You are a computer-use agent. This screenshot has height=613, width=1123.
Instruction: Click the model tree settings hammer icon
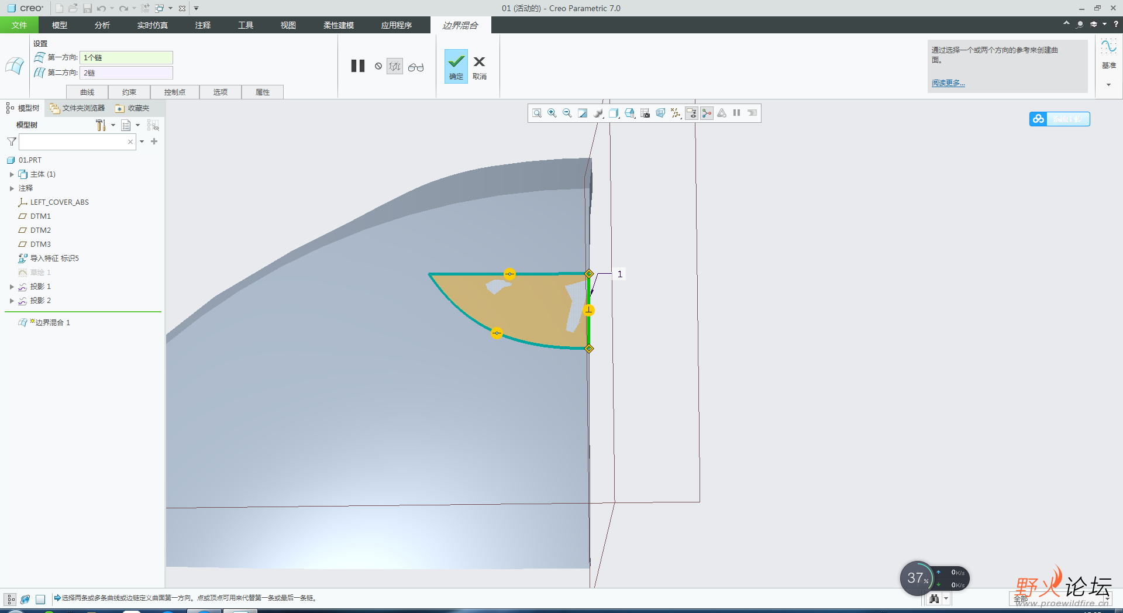pyautogui.click(x=101, y=125)
